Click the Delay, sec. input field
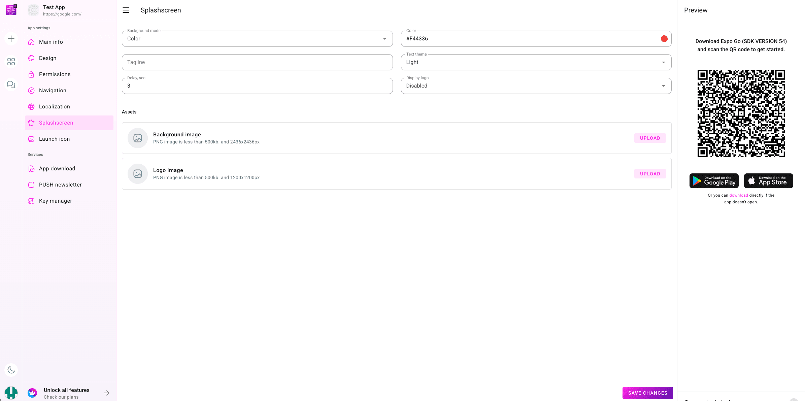Image resolution: width=805 pixels, height=401 pixels. [x=257, y=86]
